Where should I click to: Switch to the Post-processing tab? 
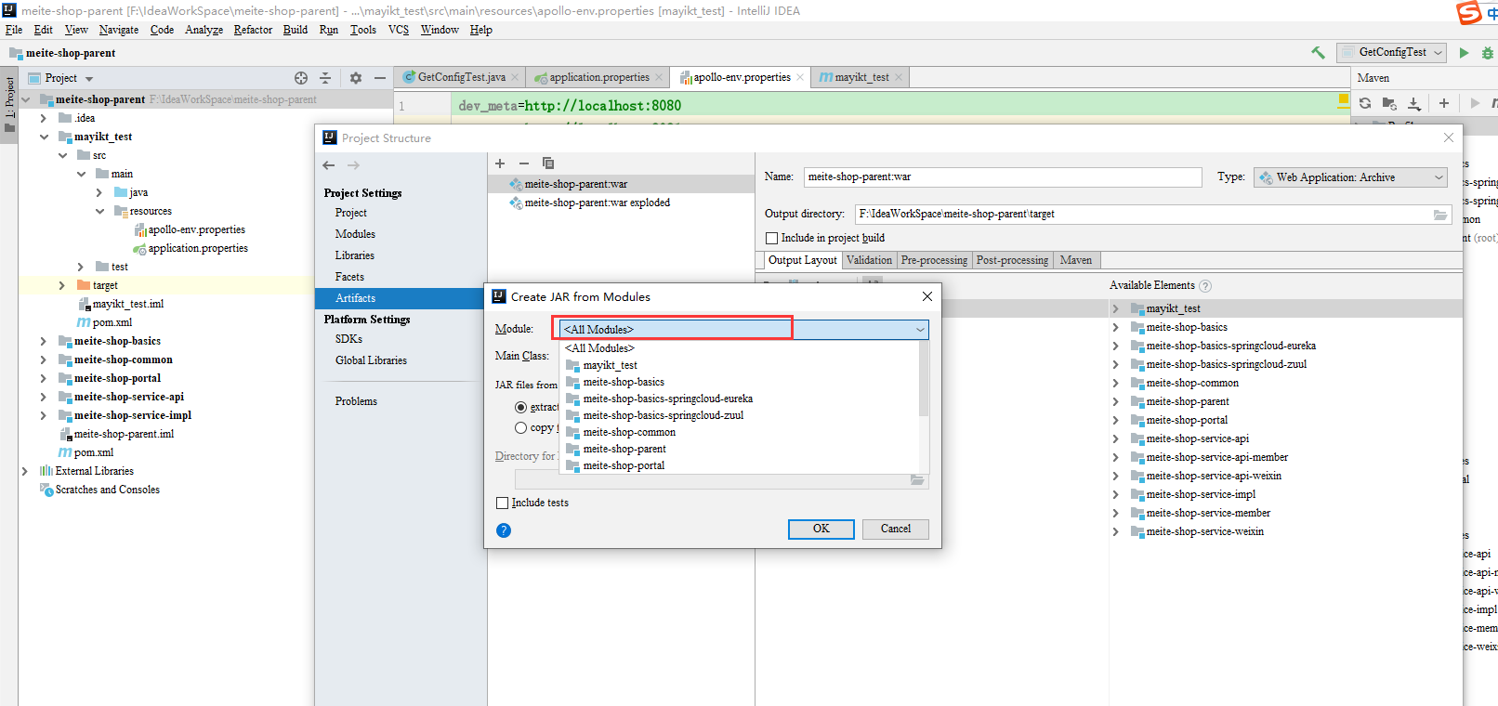coord(1012,260)
